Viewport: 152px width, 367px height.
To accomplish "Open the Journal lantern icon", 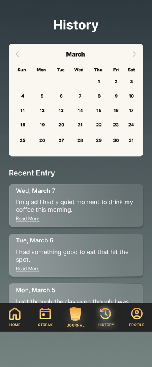I will tap(75, 314).
